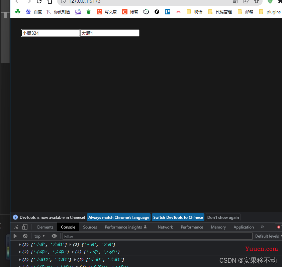The image size is (282, 267).
Task: Open the hexagon logo bookmark
Action: click(146, 12)
